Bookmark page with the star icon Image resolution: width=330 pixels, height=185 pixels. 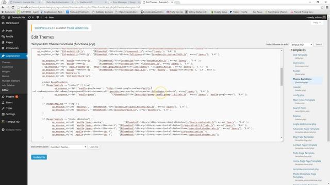322,7
